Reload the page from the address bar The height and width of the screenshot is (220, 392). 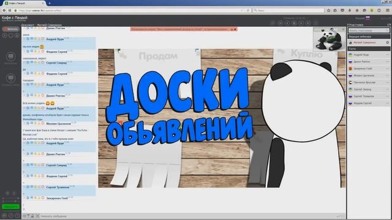(x=248, y=10)
